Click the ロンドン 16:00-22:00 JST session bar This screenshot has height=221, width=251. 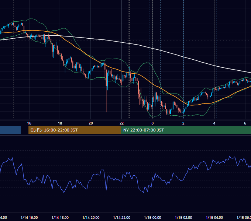[75, 130]
